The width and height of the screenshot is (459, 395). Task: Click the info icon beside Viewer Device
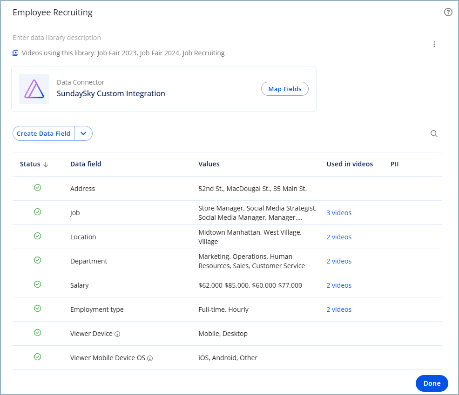(x=117, y=334)
